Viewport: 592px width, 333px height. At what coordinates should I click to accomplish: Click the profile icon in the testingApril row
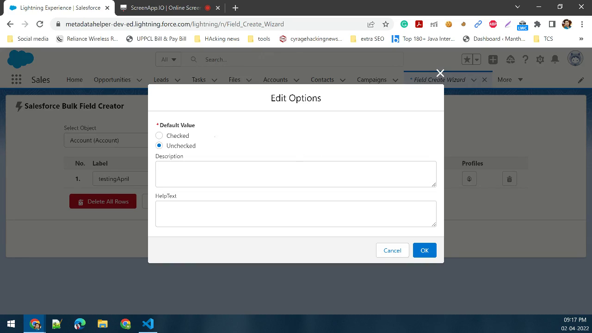[x=469, y=179]
